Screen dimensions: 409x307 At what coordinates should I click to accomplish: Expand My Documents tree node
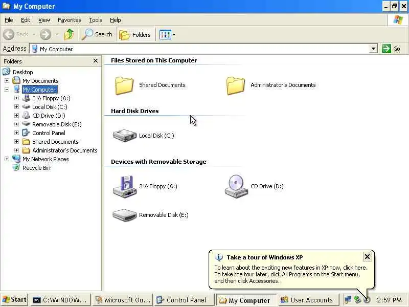coord(7,81)
